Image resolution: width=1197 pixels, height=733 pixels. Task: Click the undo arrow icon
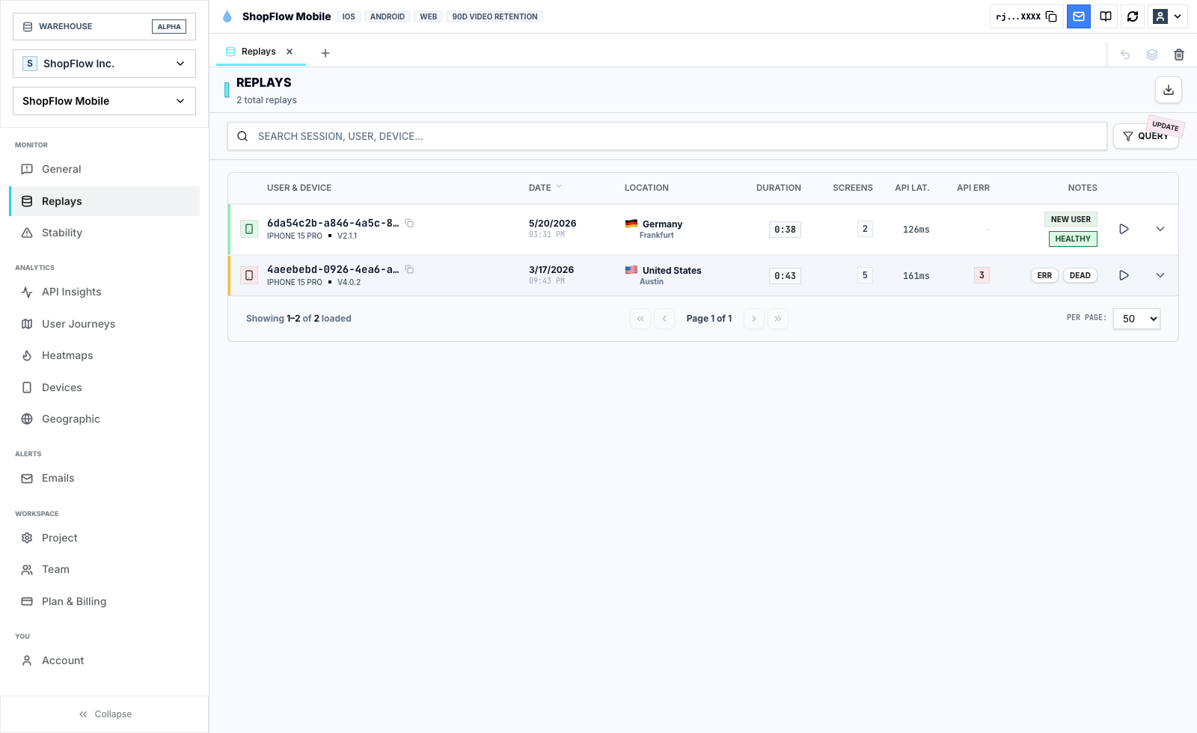[1125, 55]
